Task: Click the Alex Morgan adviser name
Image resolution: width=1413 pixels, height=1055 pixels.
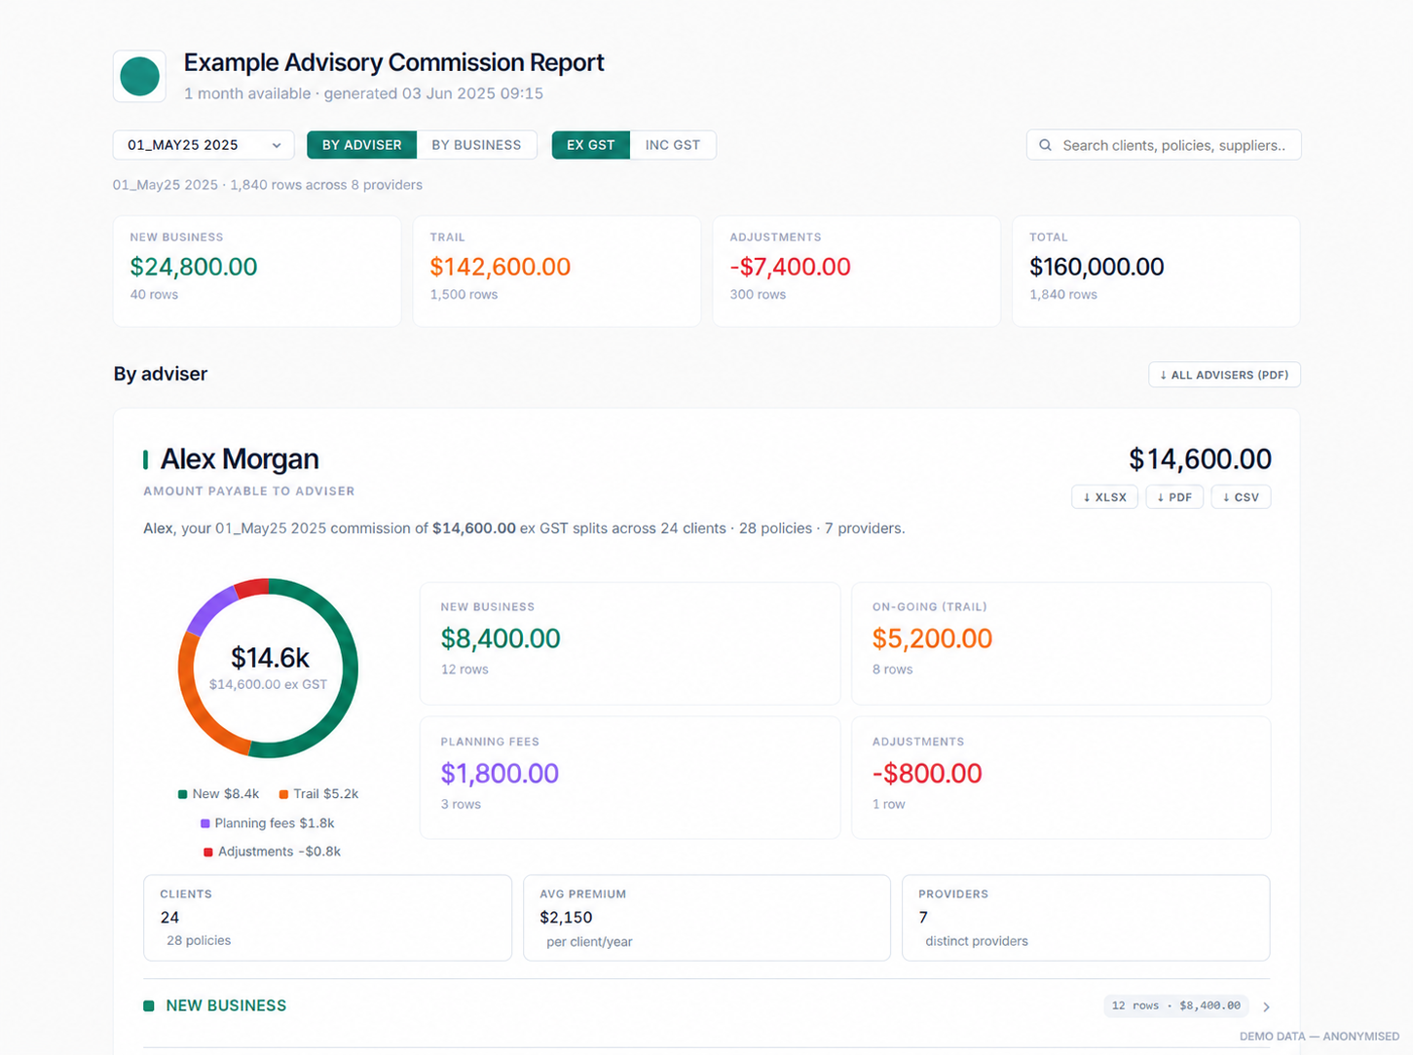Action: click(x=240, y=458)
